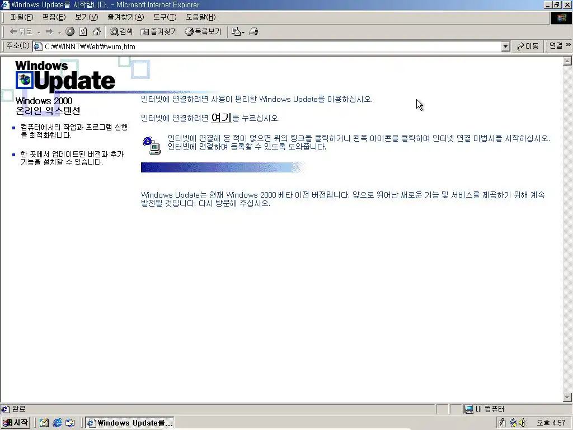
Task: Click the pen IME tray icon
Action: pos(502,423)
